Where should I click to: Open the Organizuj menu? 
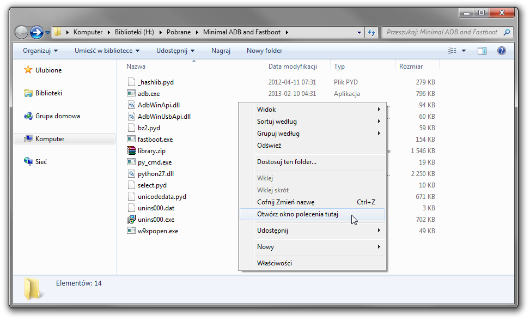point(40,51)
